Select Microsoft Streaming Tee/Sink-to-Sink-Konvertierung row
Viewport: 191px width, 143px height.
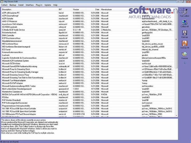[x=88, y=78]
